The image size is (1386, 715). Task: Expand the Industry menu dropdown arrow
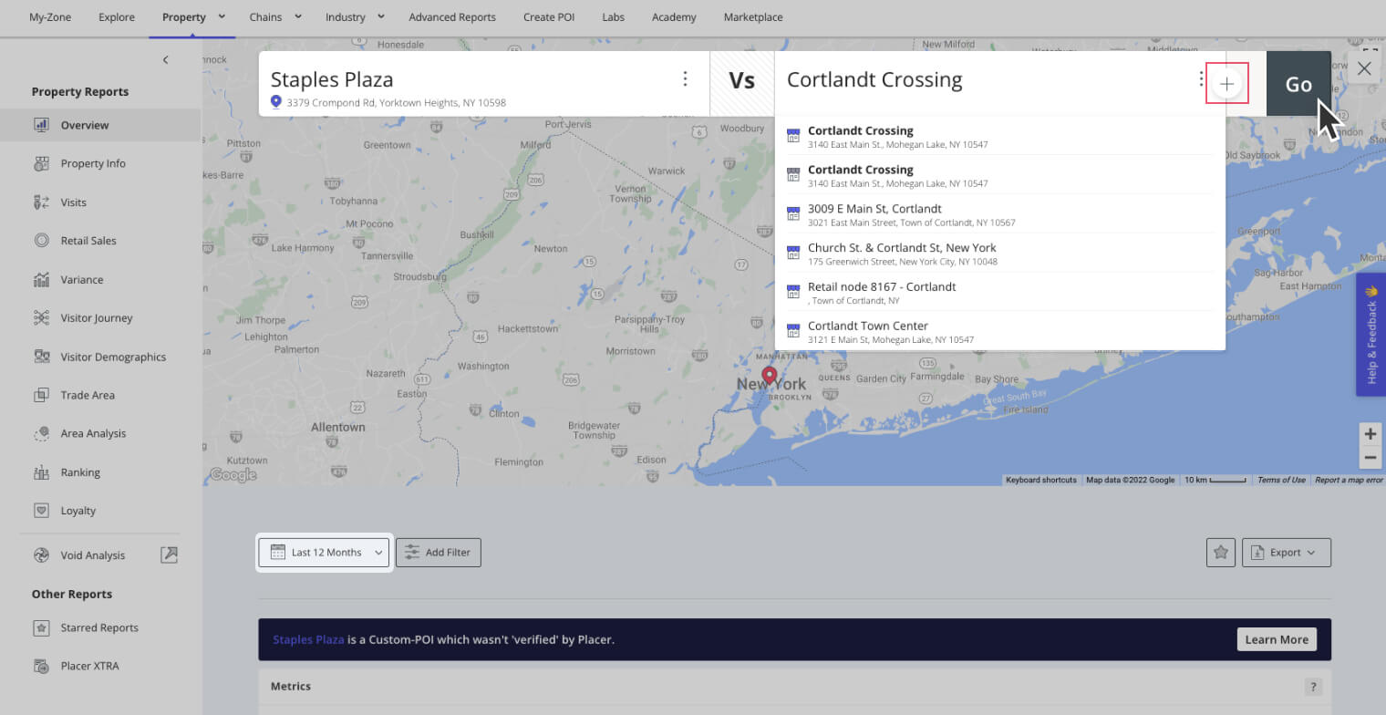(x=381, y=16)
